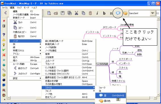Open the マップ menu in menu bar
This screenshot has width=161, height=104.
pos(19,8)
